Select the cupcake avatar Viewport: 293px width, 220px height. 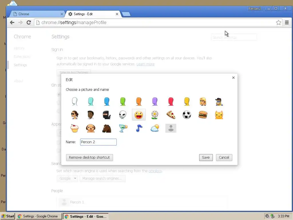[75, 128]
